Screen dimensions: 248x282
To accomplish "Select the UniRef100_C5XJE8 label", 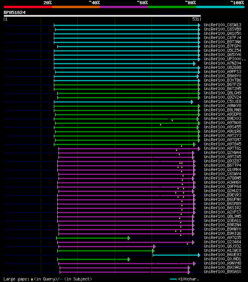I will click(x=222, y=101).
